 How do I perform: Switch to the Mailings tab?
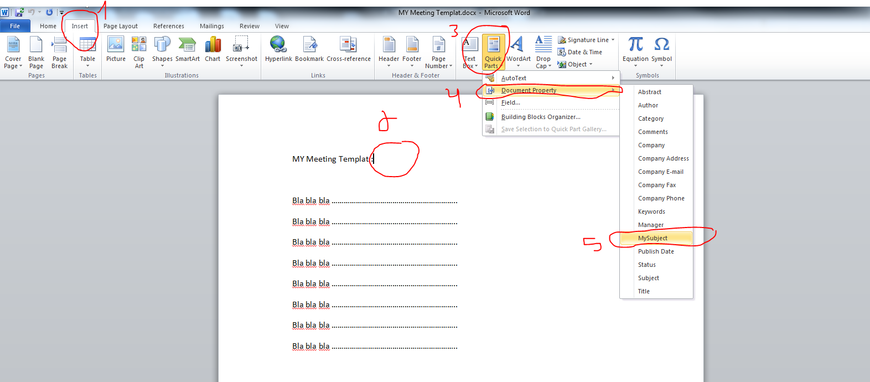pos(212,26)
